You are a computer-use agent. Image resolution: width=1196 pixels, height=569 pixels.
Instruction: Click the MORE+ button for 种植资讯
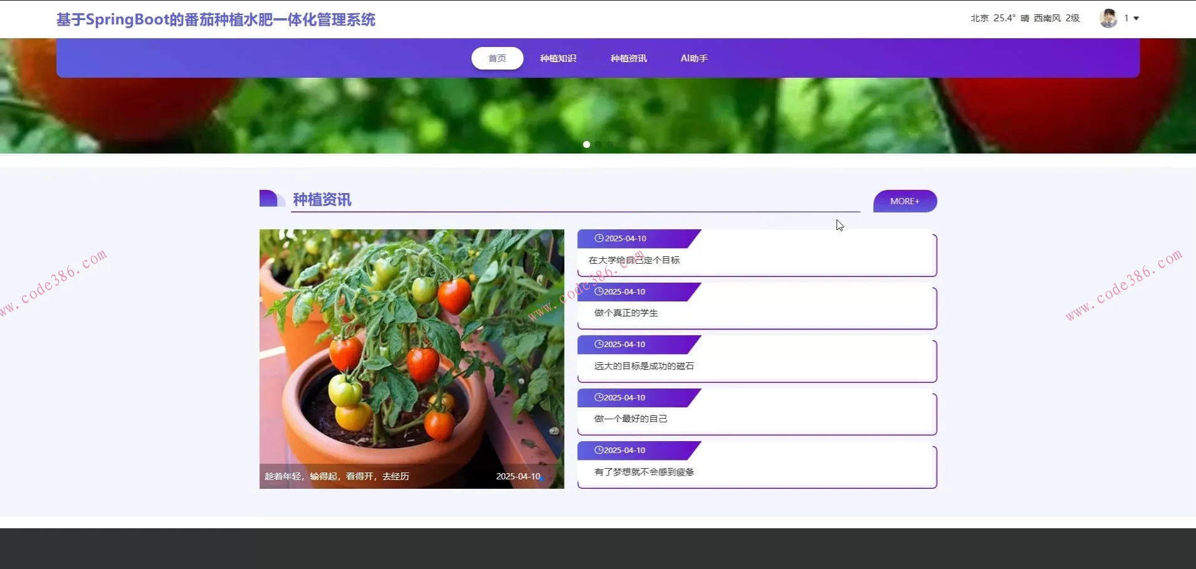905,201
